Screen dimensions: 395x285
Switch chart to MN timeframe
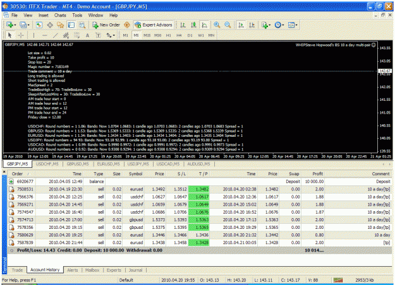coord(211,35)
